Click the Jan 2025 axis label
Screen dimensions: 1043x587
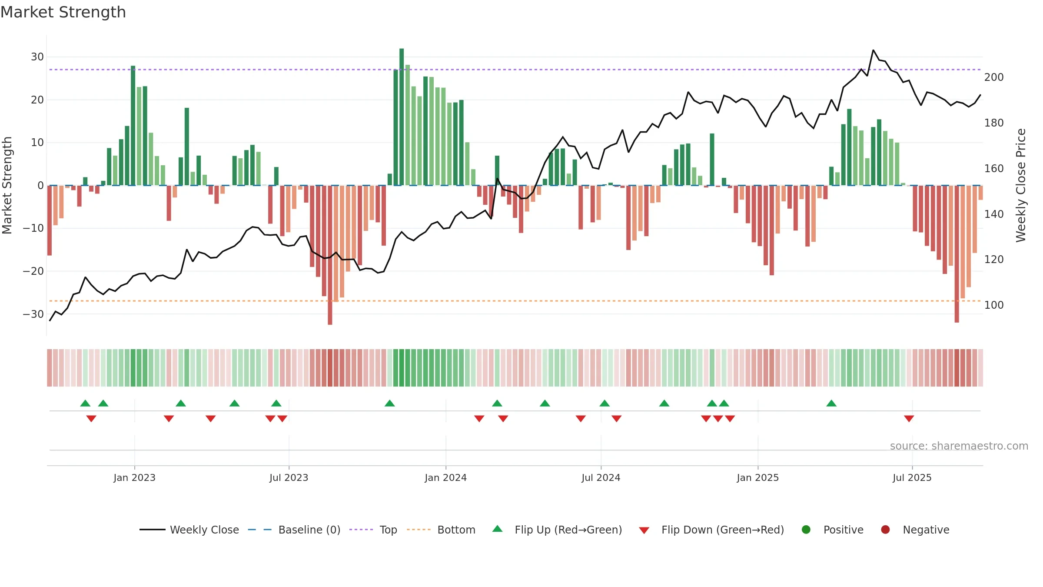[757, 477]
